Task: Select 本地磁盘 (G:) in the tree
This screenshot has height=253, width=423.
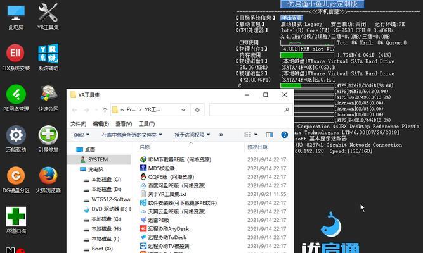Action: point(107,219)
